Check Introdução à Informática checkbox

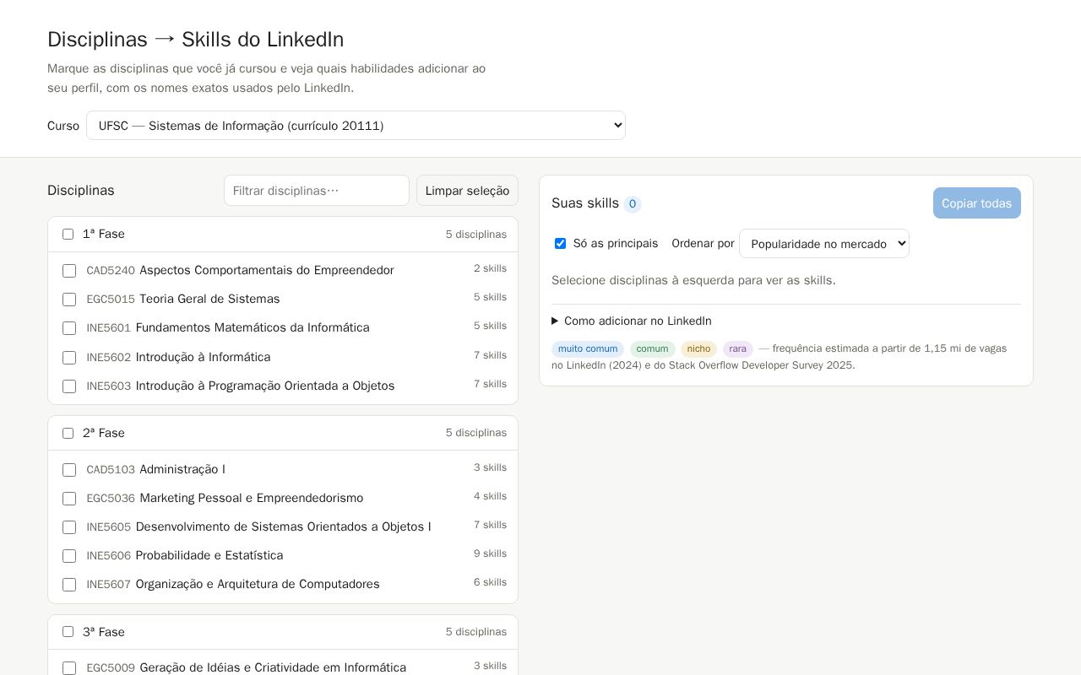coord(69,358)
